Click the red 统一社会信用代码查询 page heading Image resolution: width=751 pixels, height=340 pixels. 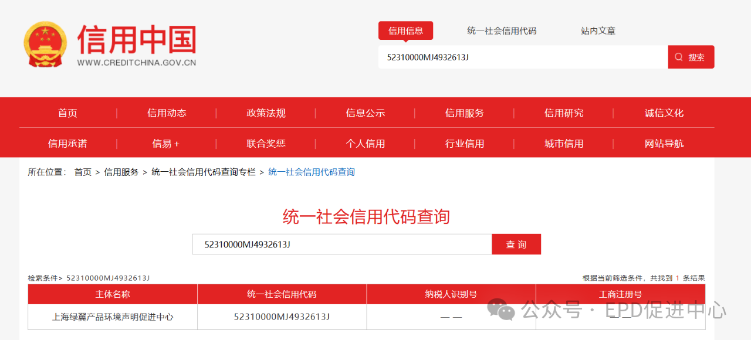(x=366, y=217)
